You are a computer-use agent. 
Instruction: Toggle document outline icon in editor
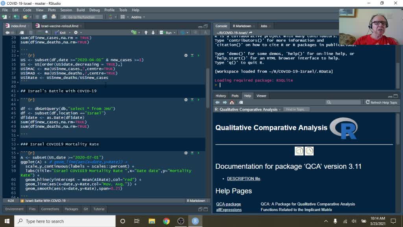pyautogui.click(x=195, y=33)
